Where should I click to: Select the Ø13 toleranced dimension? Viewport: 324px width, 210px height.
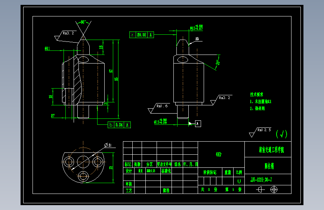(x=196, y=27)
